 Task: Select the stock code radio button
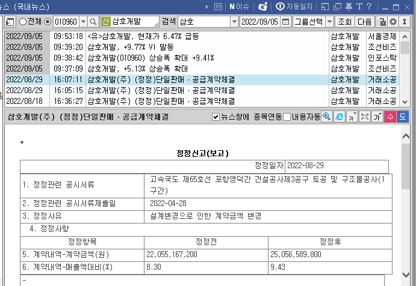coord(48,22)
